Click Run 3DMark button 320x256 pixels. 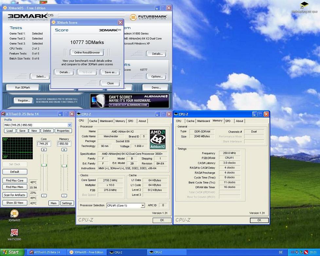[x=23, y=88]
